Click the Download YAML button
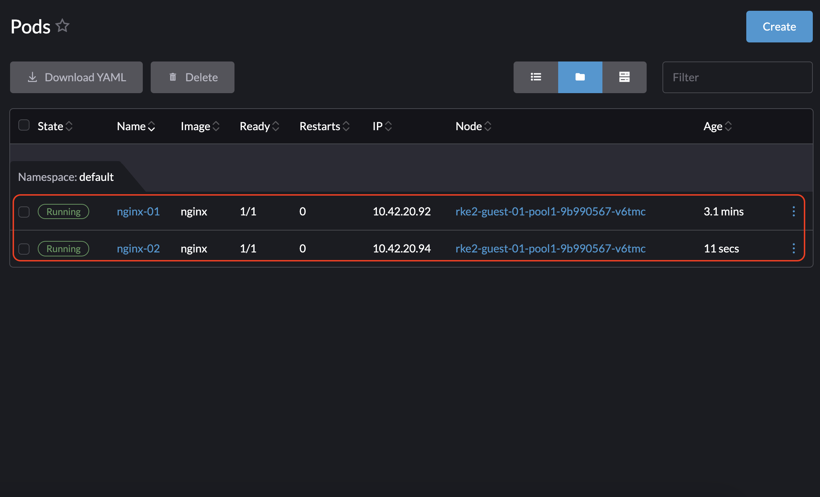The height and width of the screenshot is (497, 820). pos(76,77)
